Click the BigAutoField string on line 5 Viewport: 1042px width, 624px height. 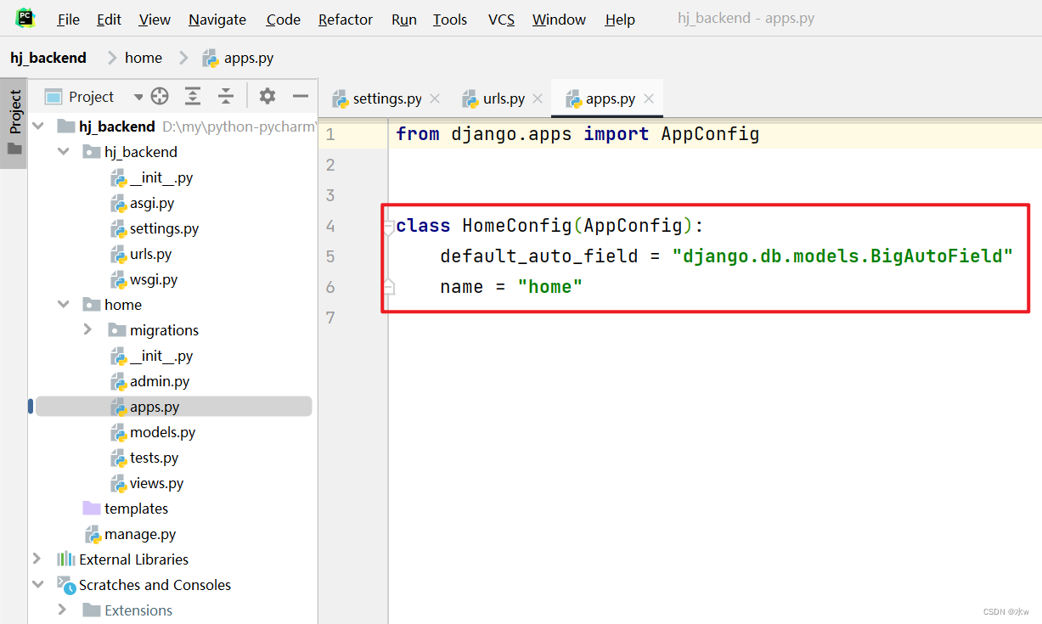pyautogui.click(x=843, y=256)
